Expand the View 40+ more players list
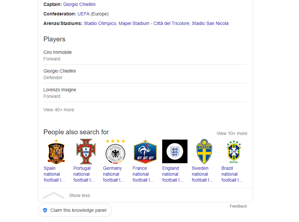The image size is (299, 222). pyautogui.click(x=59, y=110)
